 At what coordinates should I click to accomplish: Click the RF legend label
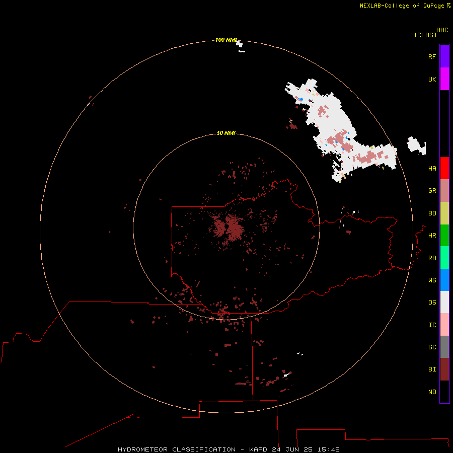coord(432,56)
